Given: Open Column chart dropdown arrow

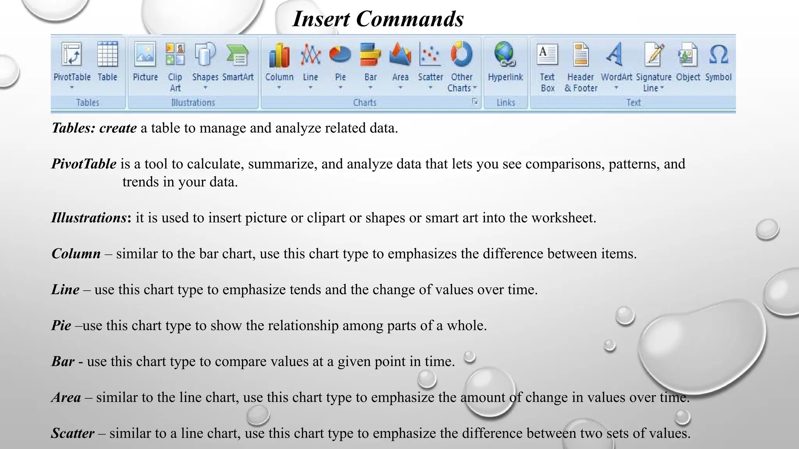Looking at the screenshot, I should tap(279, 88).
